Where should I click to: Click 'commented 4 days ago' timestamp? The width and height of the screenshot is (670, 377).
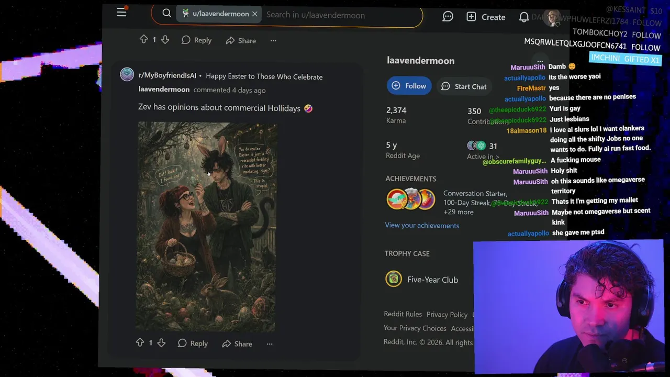229,90
